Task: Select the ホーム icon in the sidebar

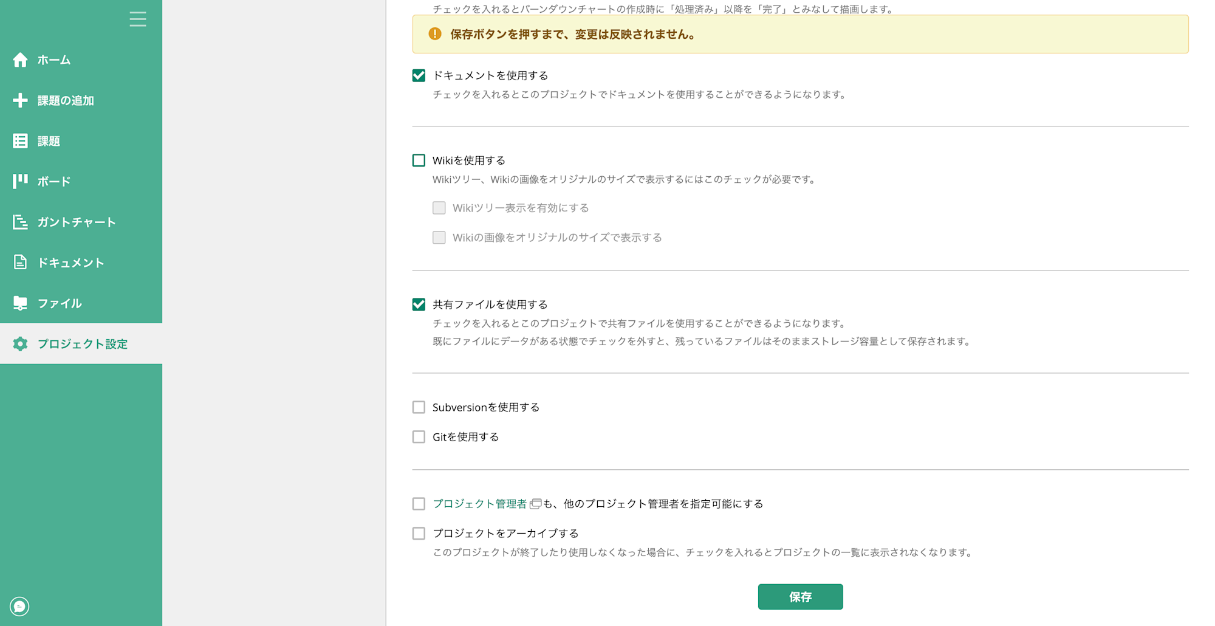Action: tap(20, 60)
